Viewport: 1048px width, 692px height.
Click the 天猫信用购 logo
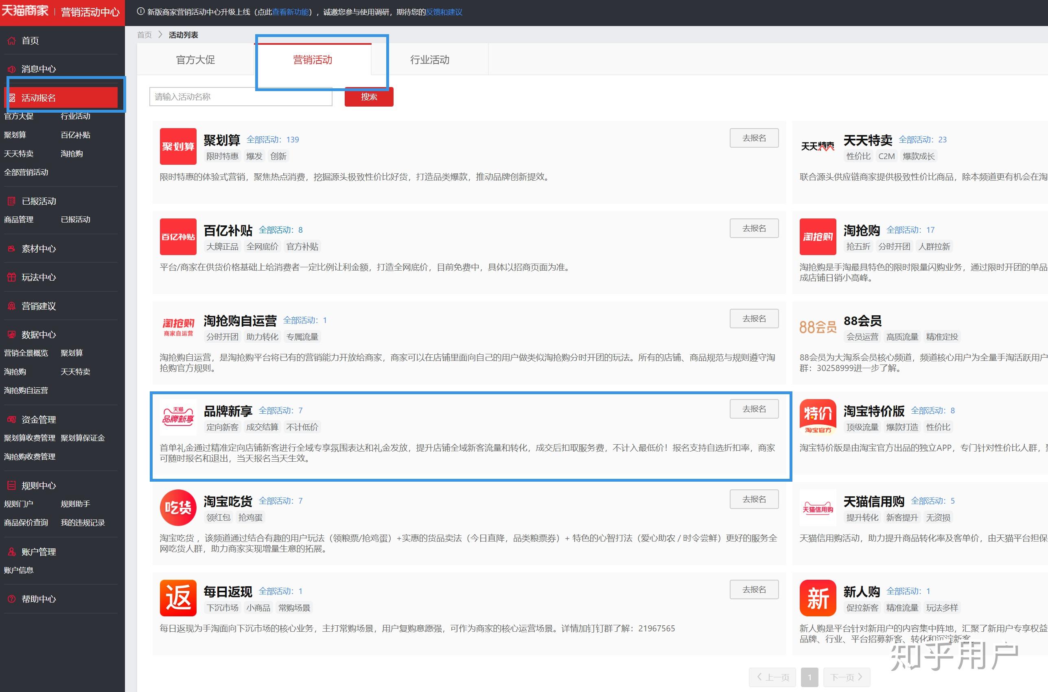[x=818, y=508]
